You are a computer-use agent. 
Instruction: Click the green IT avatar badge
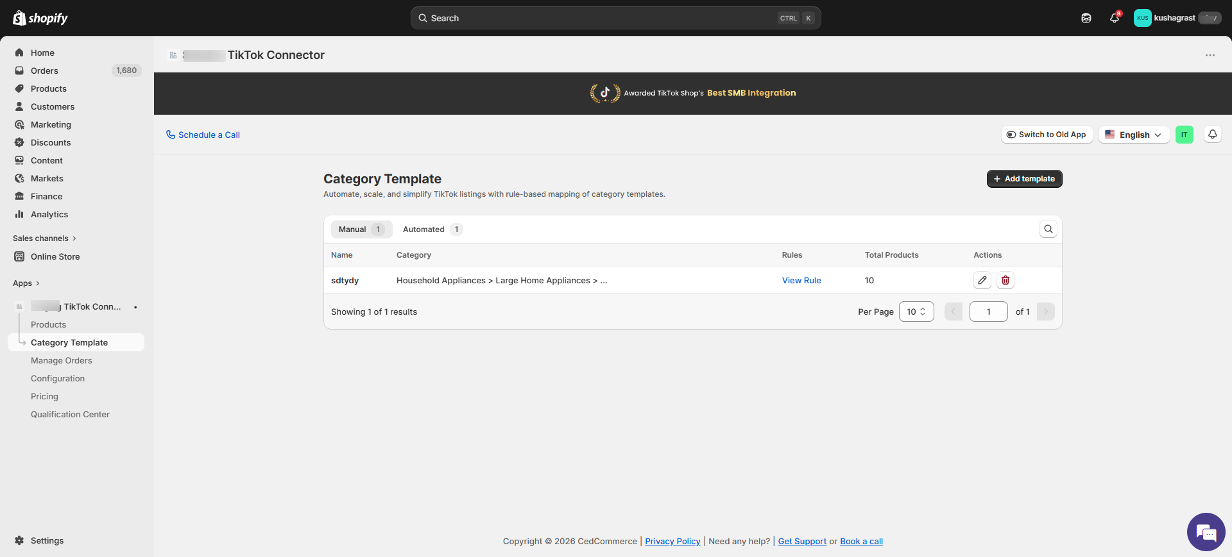1184,135
